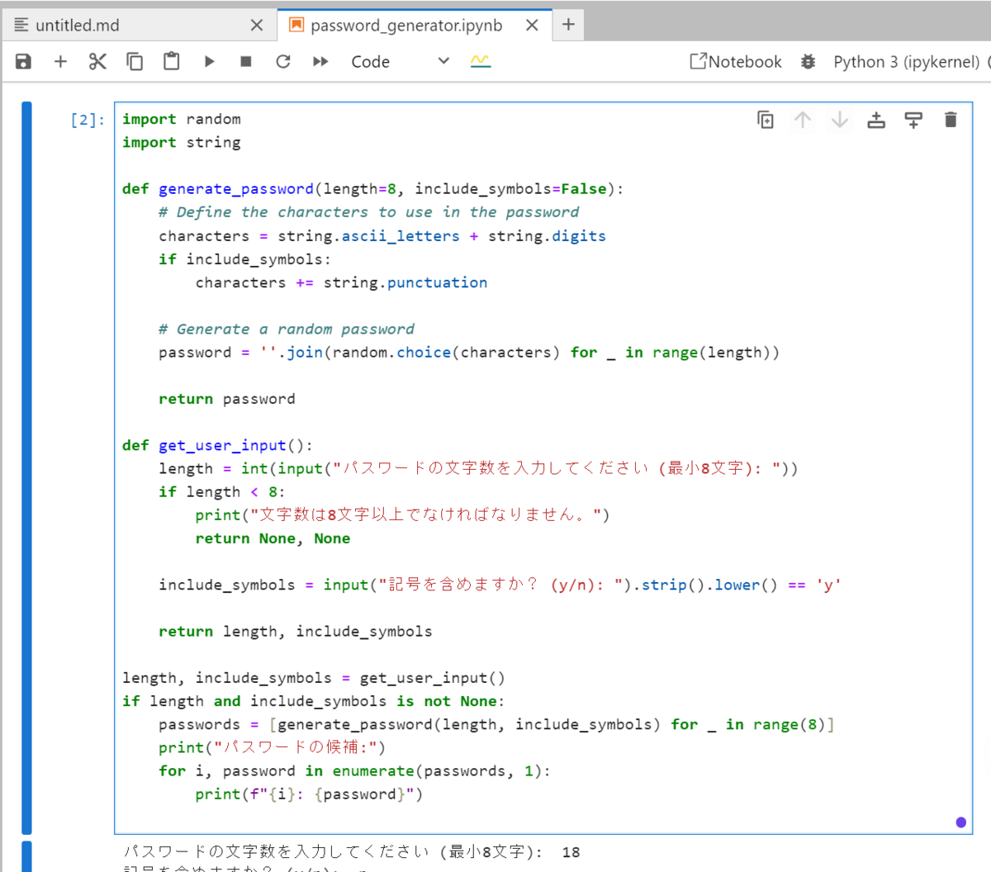Insert a cell above this one
This screenshot has width=991, height=872.
(x=876, y=120)
